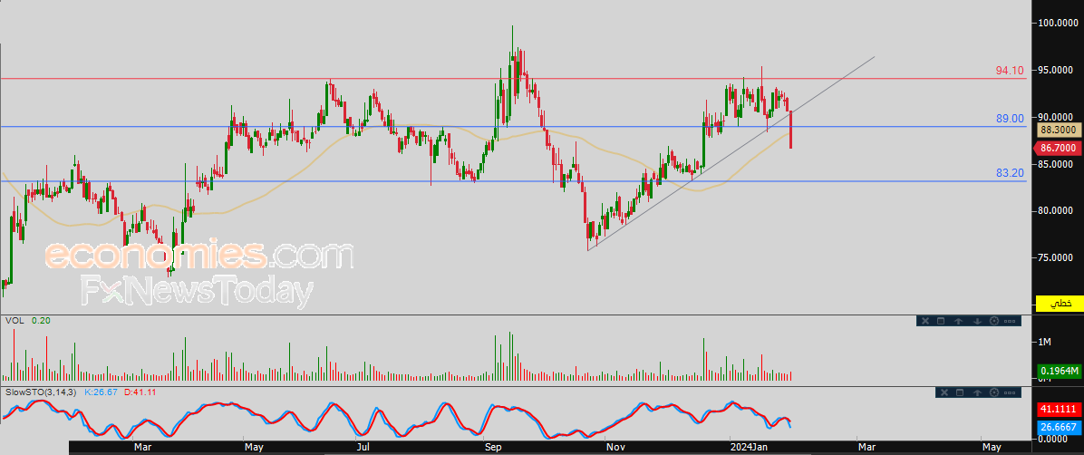The height and width of the screenshot is (455, 1084).
Task: Click the Mar 2023 time axis label
Action: tap(142, 448)
